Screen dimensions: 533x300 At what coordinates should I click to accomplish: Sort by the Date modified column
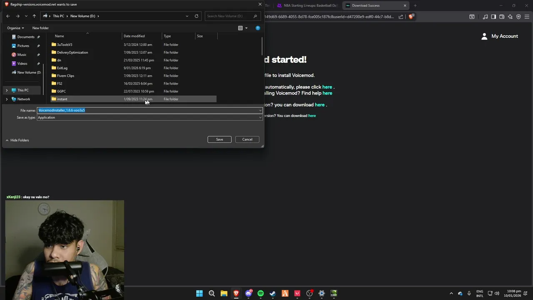coord(134,36)
